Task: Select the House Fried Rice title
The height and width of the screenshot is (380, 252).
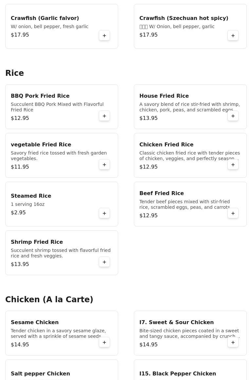Action: click(164, 96)
